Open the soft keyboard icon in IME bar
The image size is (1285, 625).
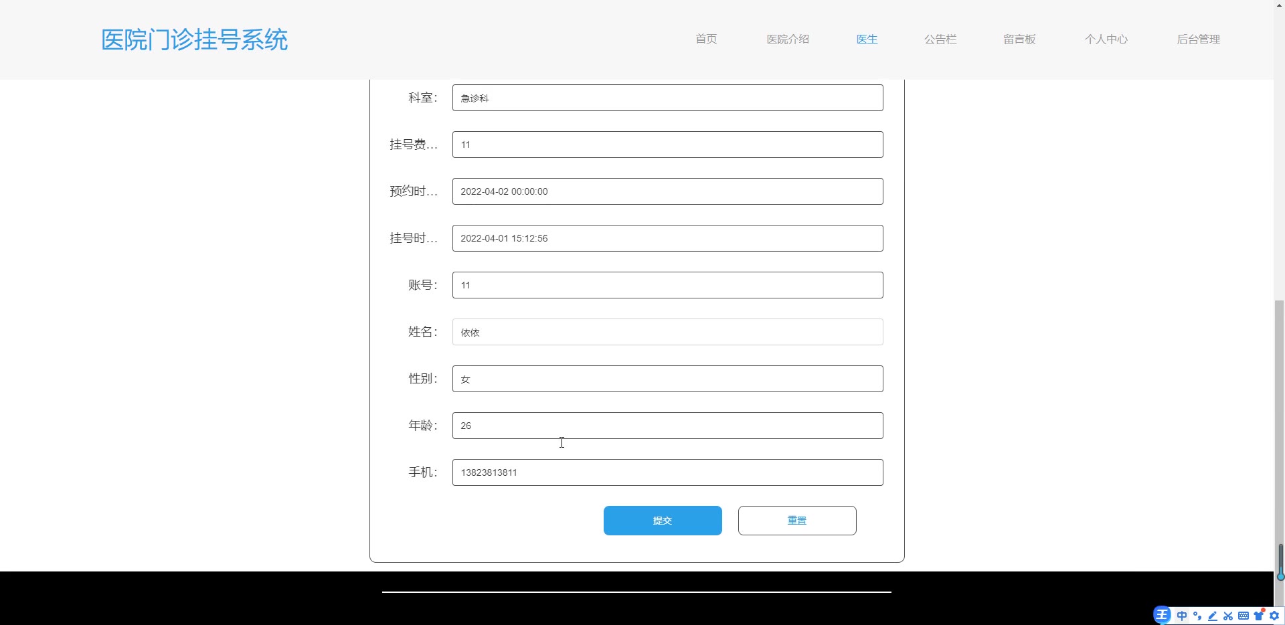(x=1244, y=616)
